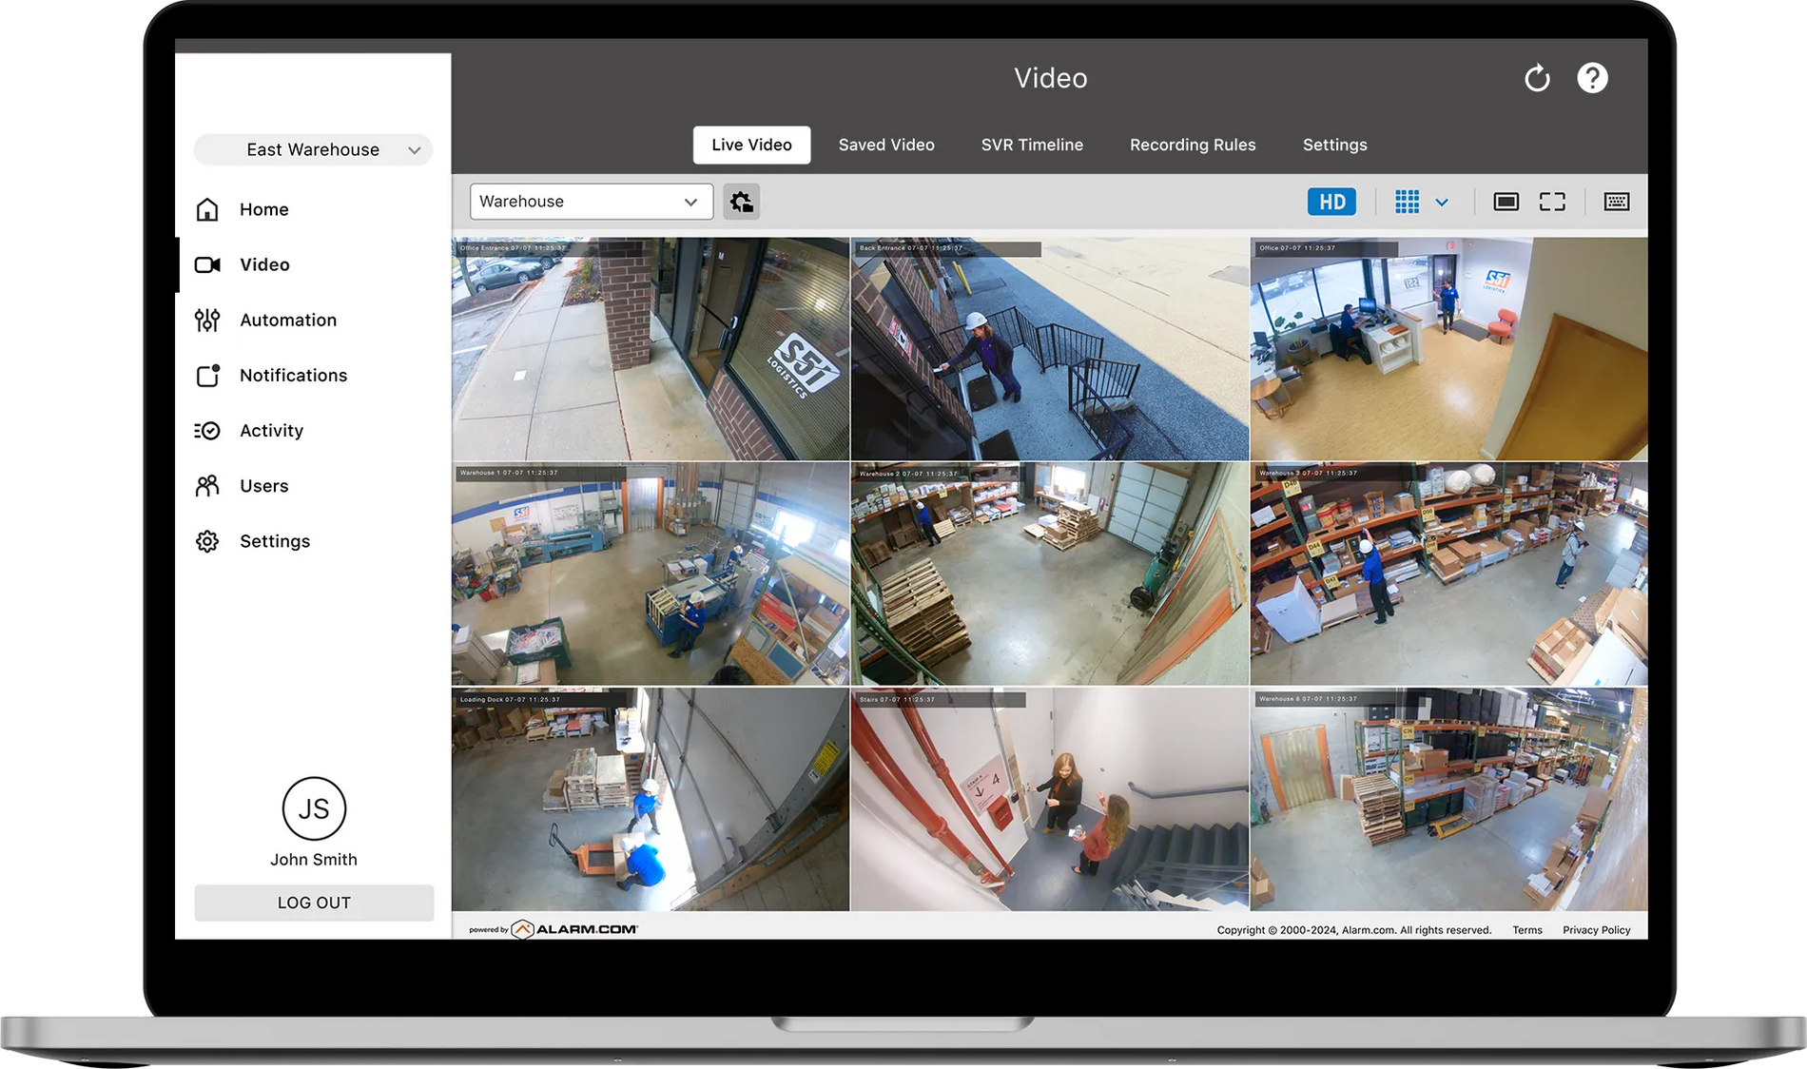The image size is (1807, 1069).
Task: Select the Warehouse 3 camera feed
Action: click(x=1448, y=573)
